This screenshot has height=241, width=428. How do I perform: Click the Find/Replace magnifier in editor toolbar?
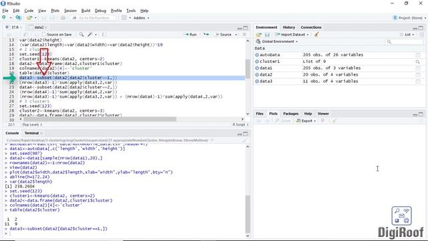[x=82, y=34]
